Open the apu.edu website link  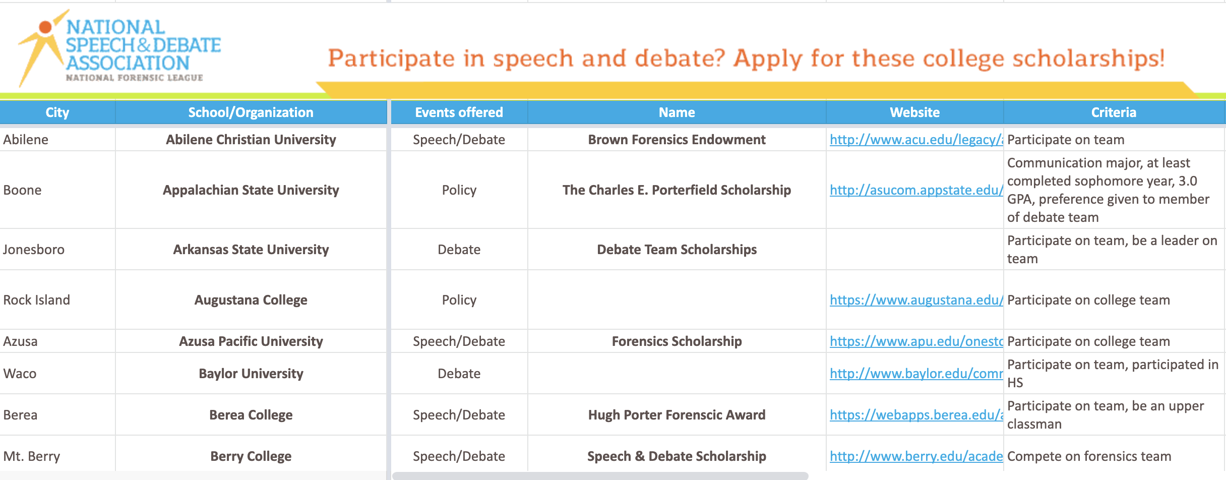coord(916,341)
